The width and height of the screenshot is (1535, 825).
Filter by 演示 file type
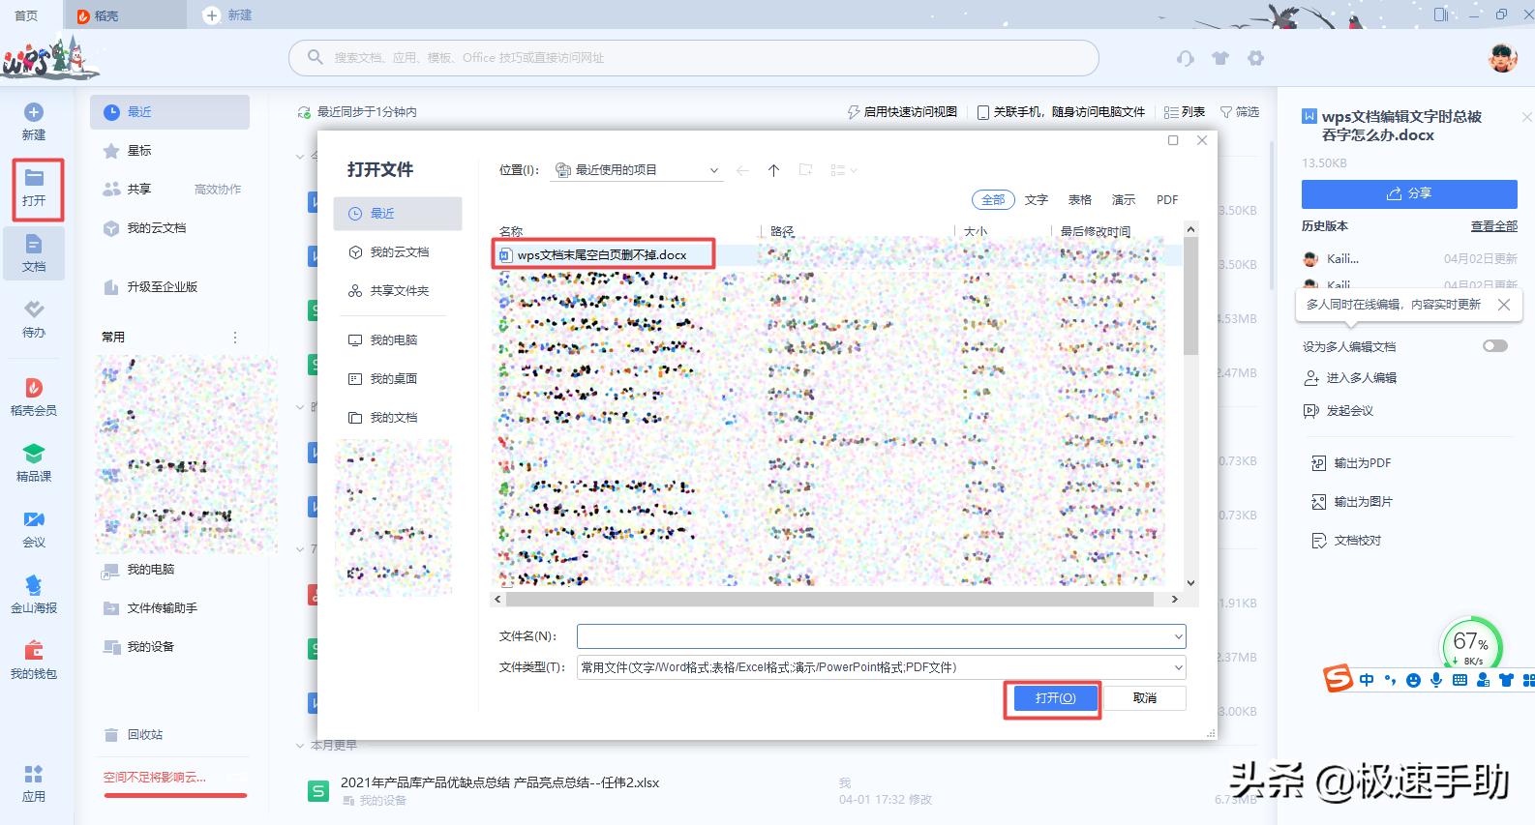coord(1124,200)
